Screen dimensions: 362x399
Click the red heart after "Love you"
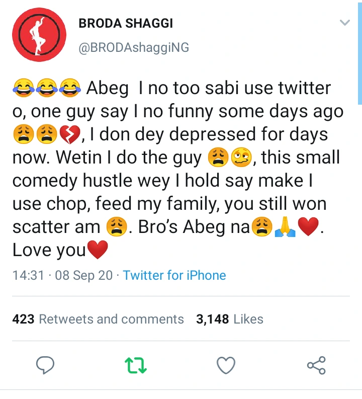[98, 251]
